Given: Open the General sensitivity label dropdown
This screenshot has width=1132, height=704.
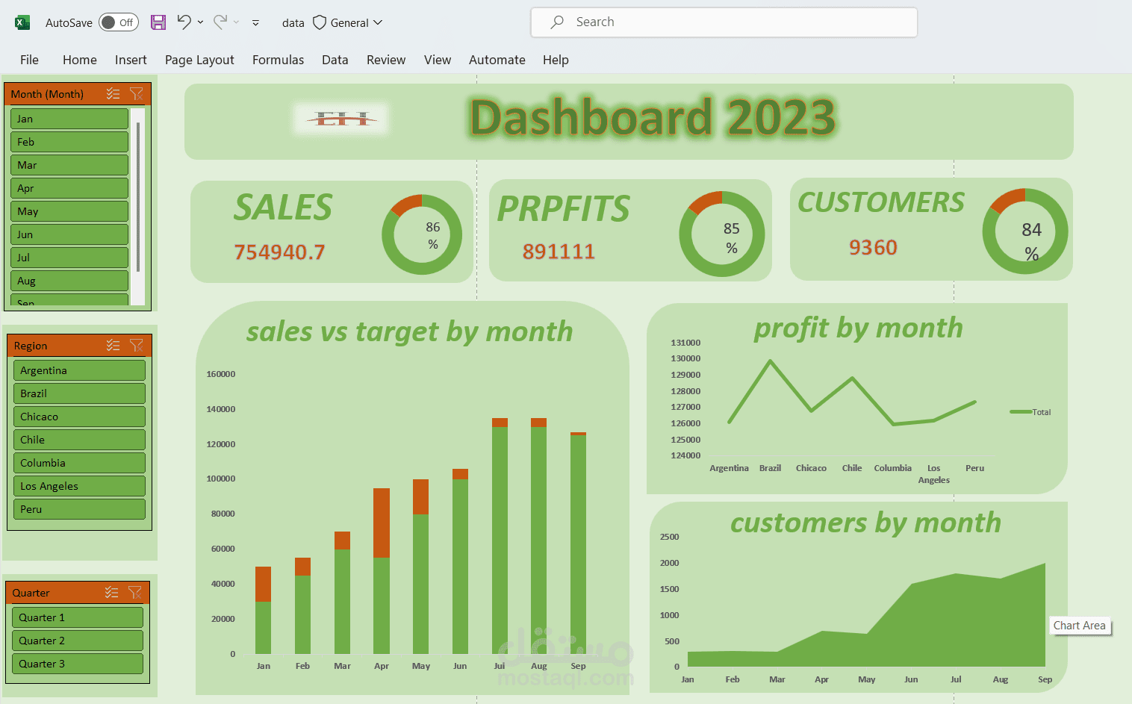Looking at the screenshot, I should (x=356, y=22).
